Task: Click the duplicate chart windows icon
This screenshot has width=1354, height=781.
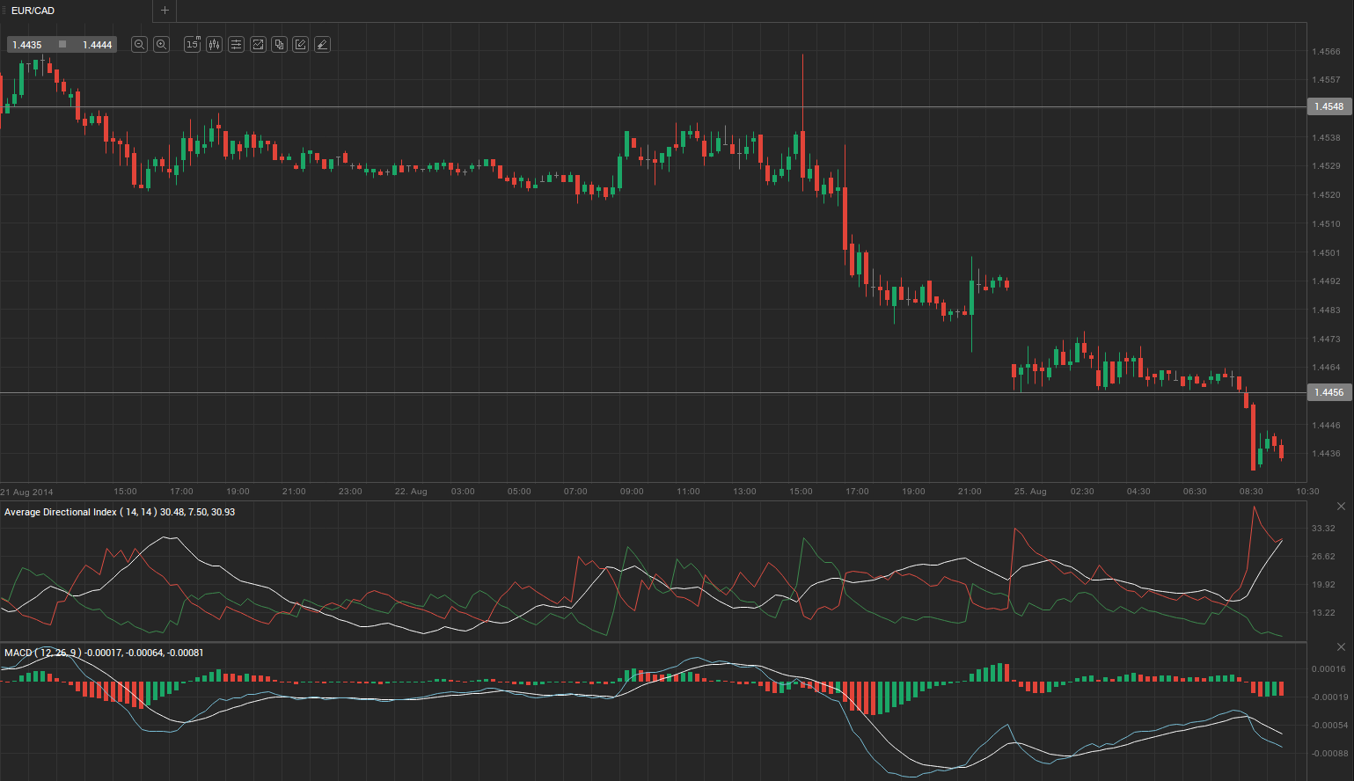Action: pos(279,45)
